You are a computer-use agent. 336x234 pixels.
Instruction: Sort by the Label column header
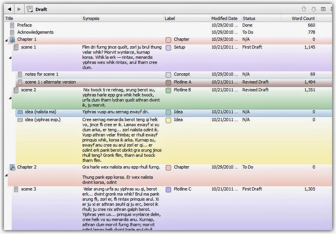point(187,18)
